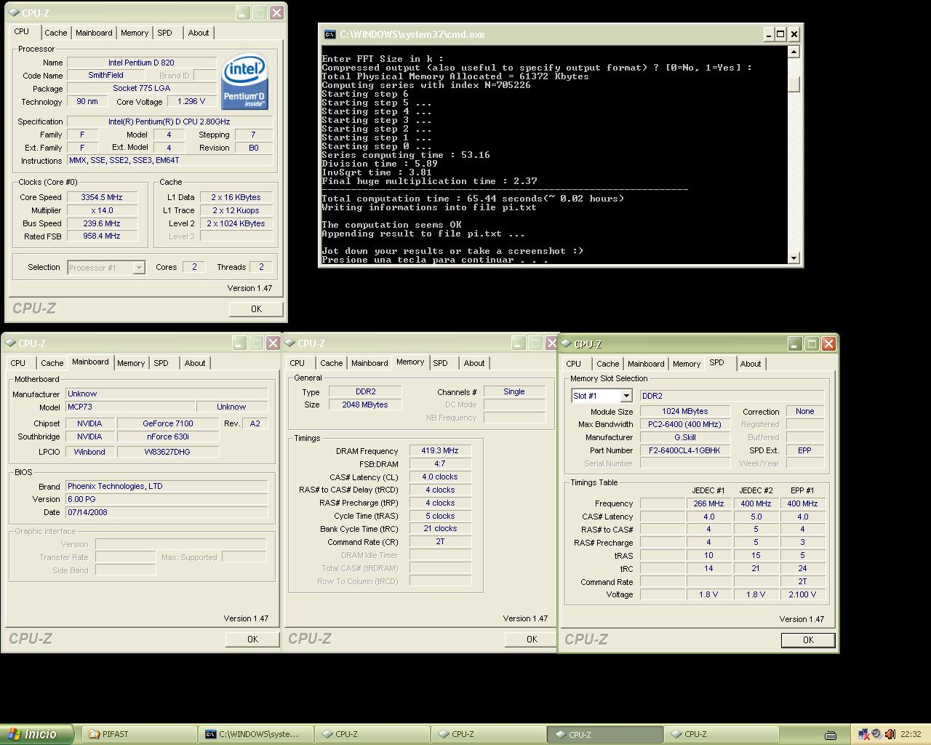Click BIOS brand Phoenix Technologies field

pyautogui.click(x=167, y=486)
